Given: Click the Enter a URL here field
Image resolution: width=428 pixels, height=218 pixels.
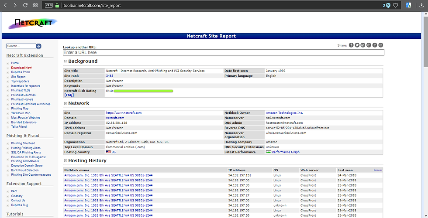Looking at the screenshot, I should [224, 52].
